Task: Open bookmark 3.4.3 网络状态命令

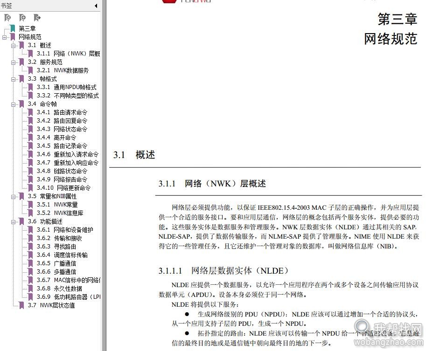Action: [x=62, y=129]
